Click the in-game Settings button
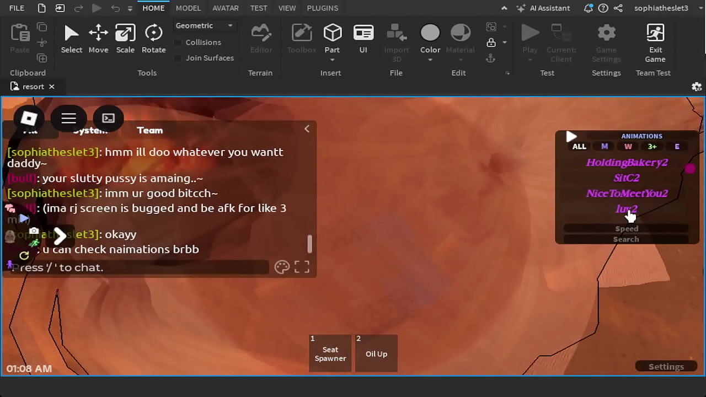Image resolution: width=706 pixels, height=397 pixels. click(666, 367)
